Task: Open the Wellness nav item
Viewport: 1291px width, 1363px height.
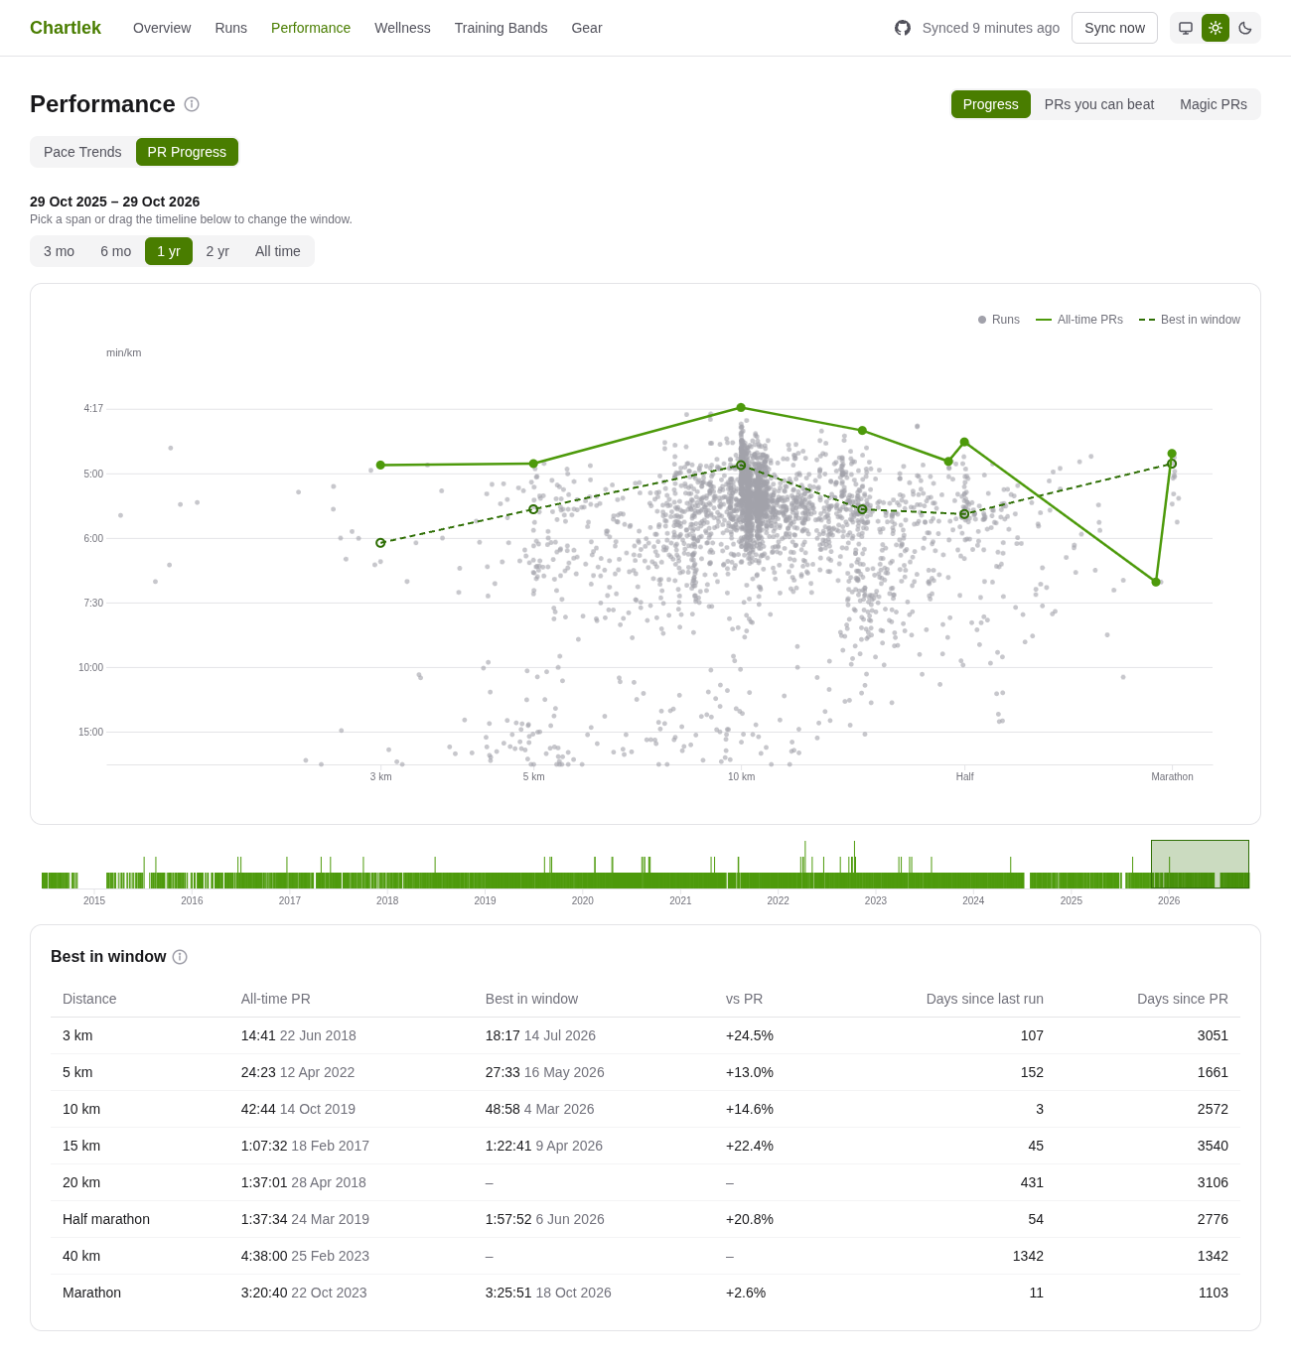Action: pyautogui.click(x=402, y=28)
